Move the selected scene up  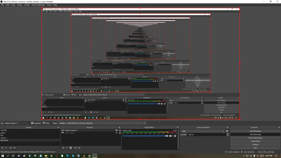(x=11, y=148)
